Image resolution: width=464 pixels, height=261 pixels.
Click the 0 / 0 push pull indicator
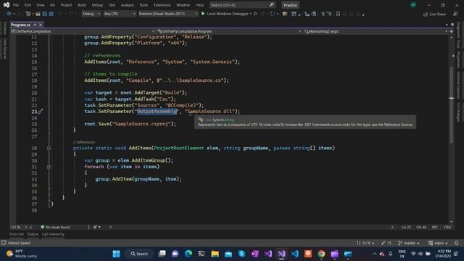coord(365,243)
